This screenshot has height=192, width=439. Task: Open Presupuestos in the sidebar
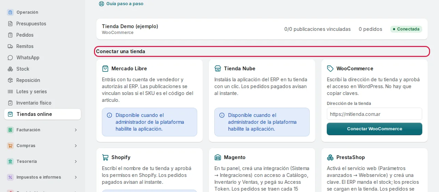(43, 24)
